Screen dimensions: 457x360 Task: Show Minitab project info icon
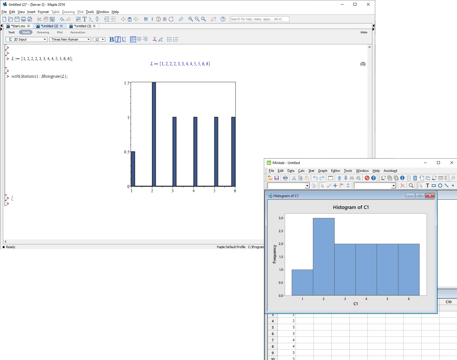(x=402, y=178)
